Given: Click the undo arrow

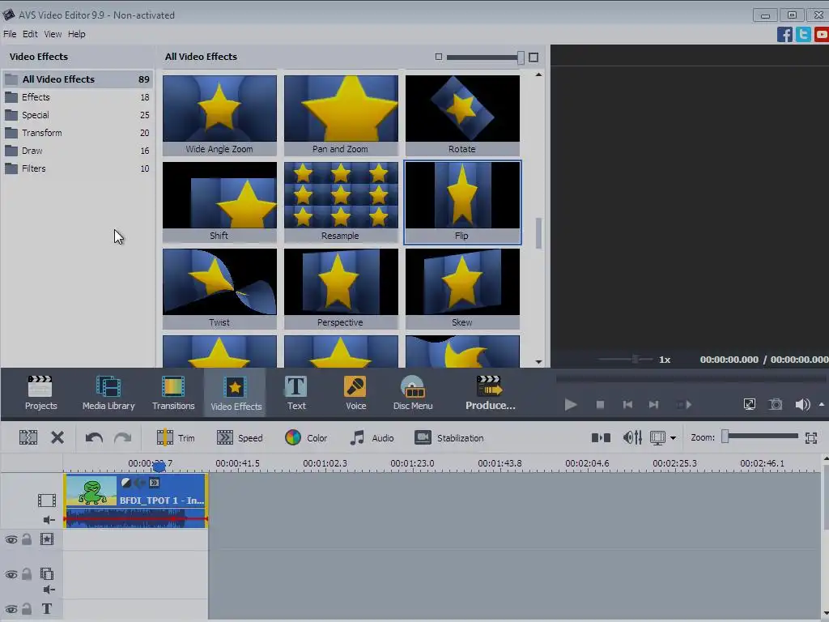Looking at the screenshot, I should [94, 437].
